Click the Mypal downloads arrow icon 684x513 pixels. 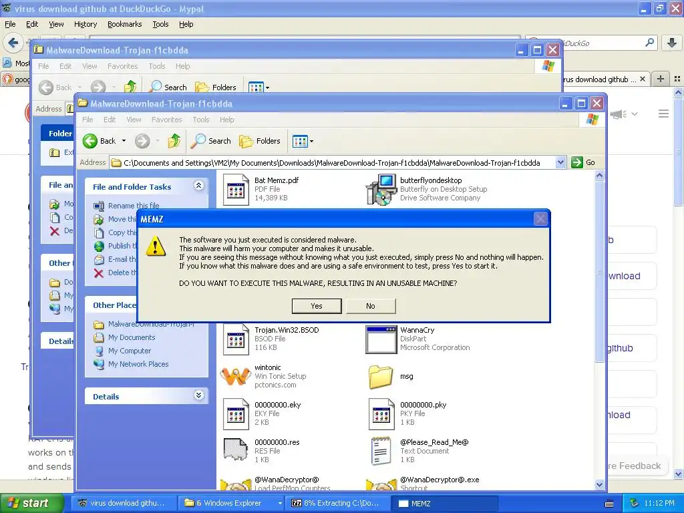[x=671, y=43]
